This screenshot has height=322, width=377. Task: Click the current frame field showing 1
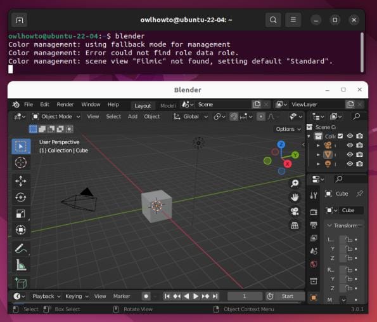pos(245,296)
